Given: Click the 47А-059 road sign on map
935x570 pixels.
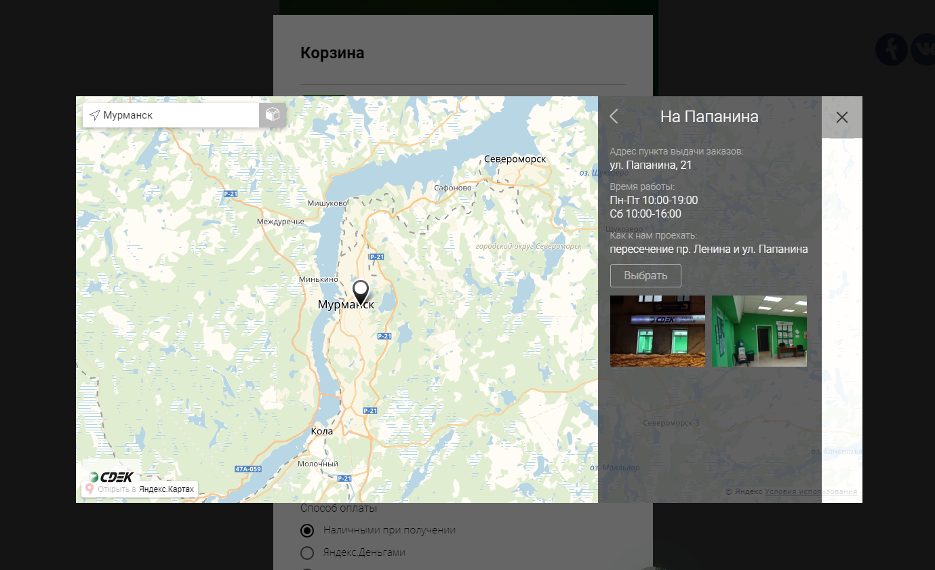Looking at the screenshot, I should [248, 469].
